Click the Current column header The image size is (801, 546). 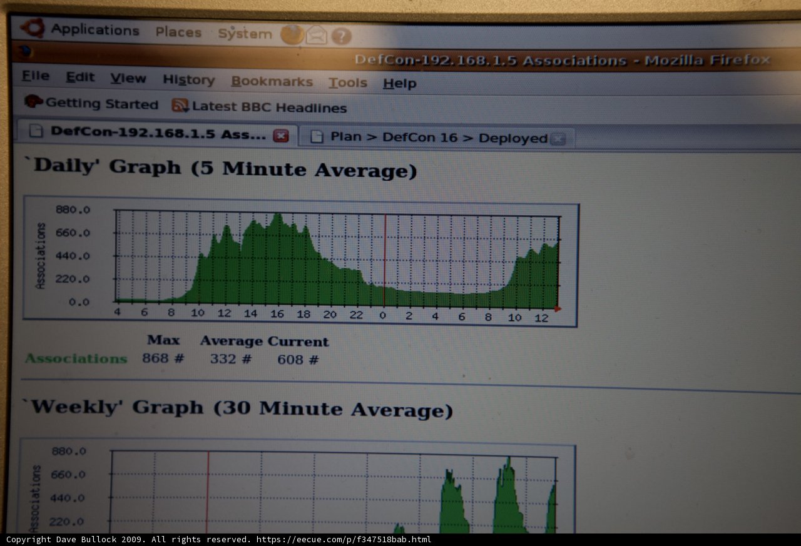pos(298,341)
